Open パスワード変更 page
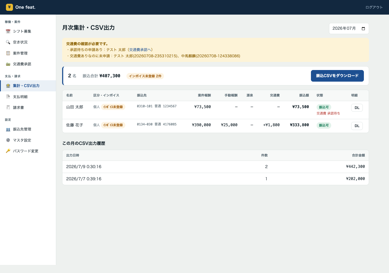Screen dimensions: 389x273 click(28, 151)
